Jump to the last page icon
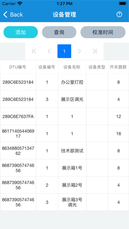The width and height of the screenshot is (129, 229). click(x=95, y=51)
